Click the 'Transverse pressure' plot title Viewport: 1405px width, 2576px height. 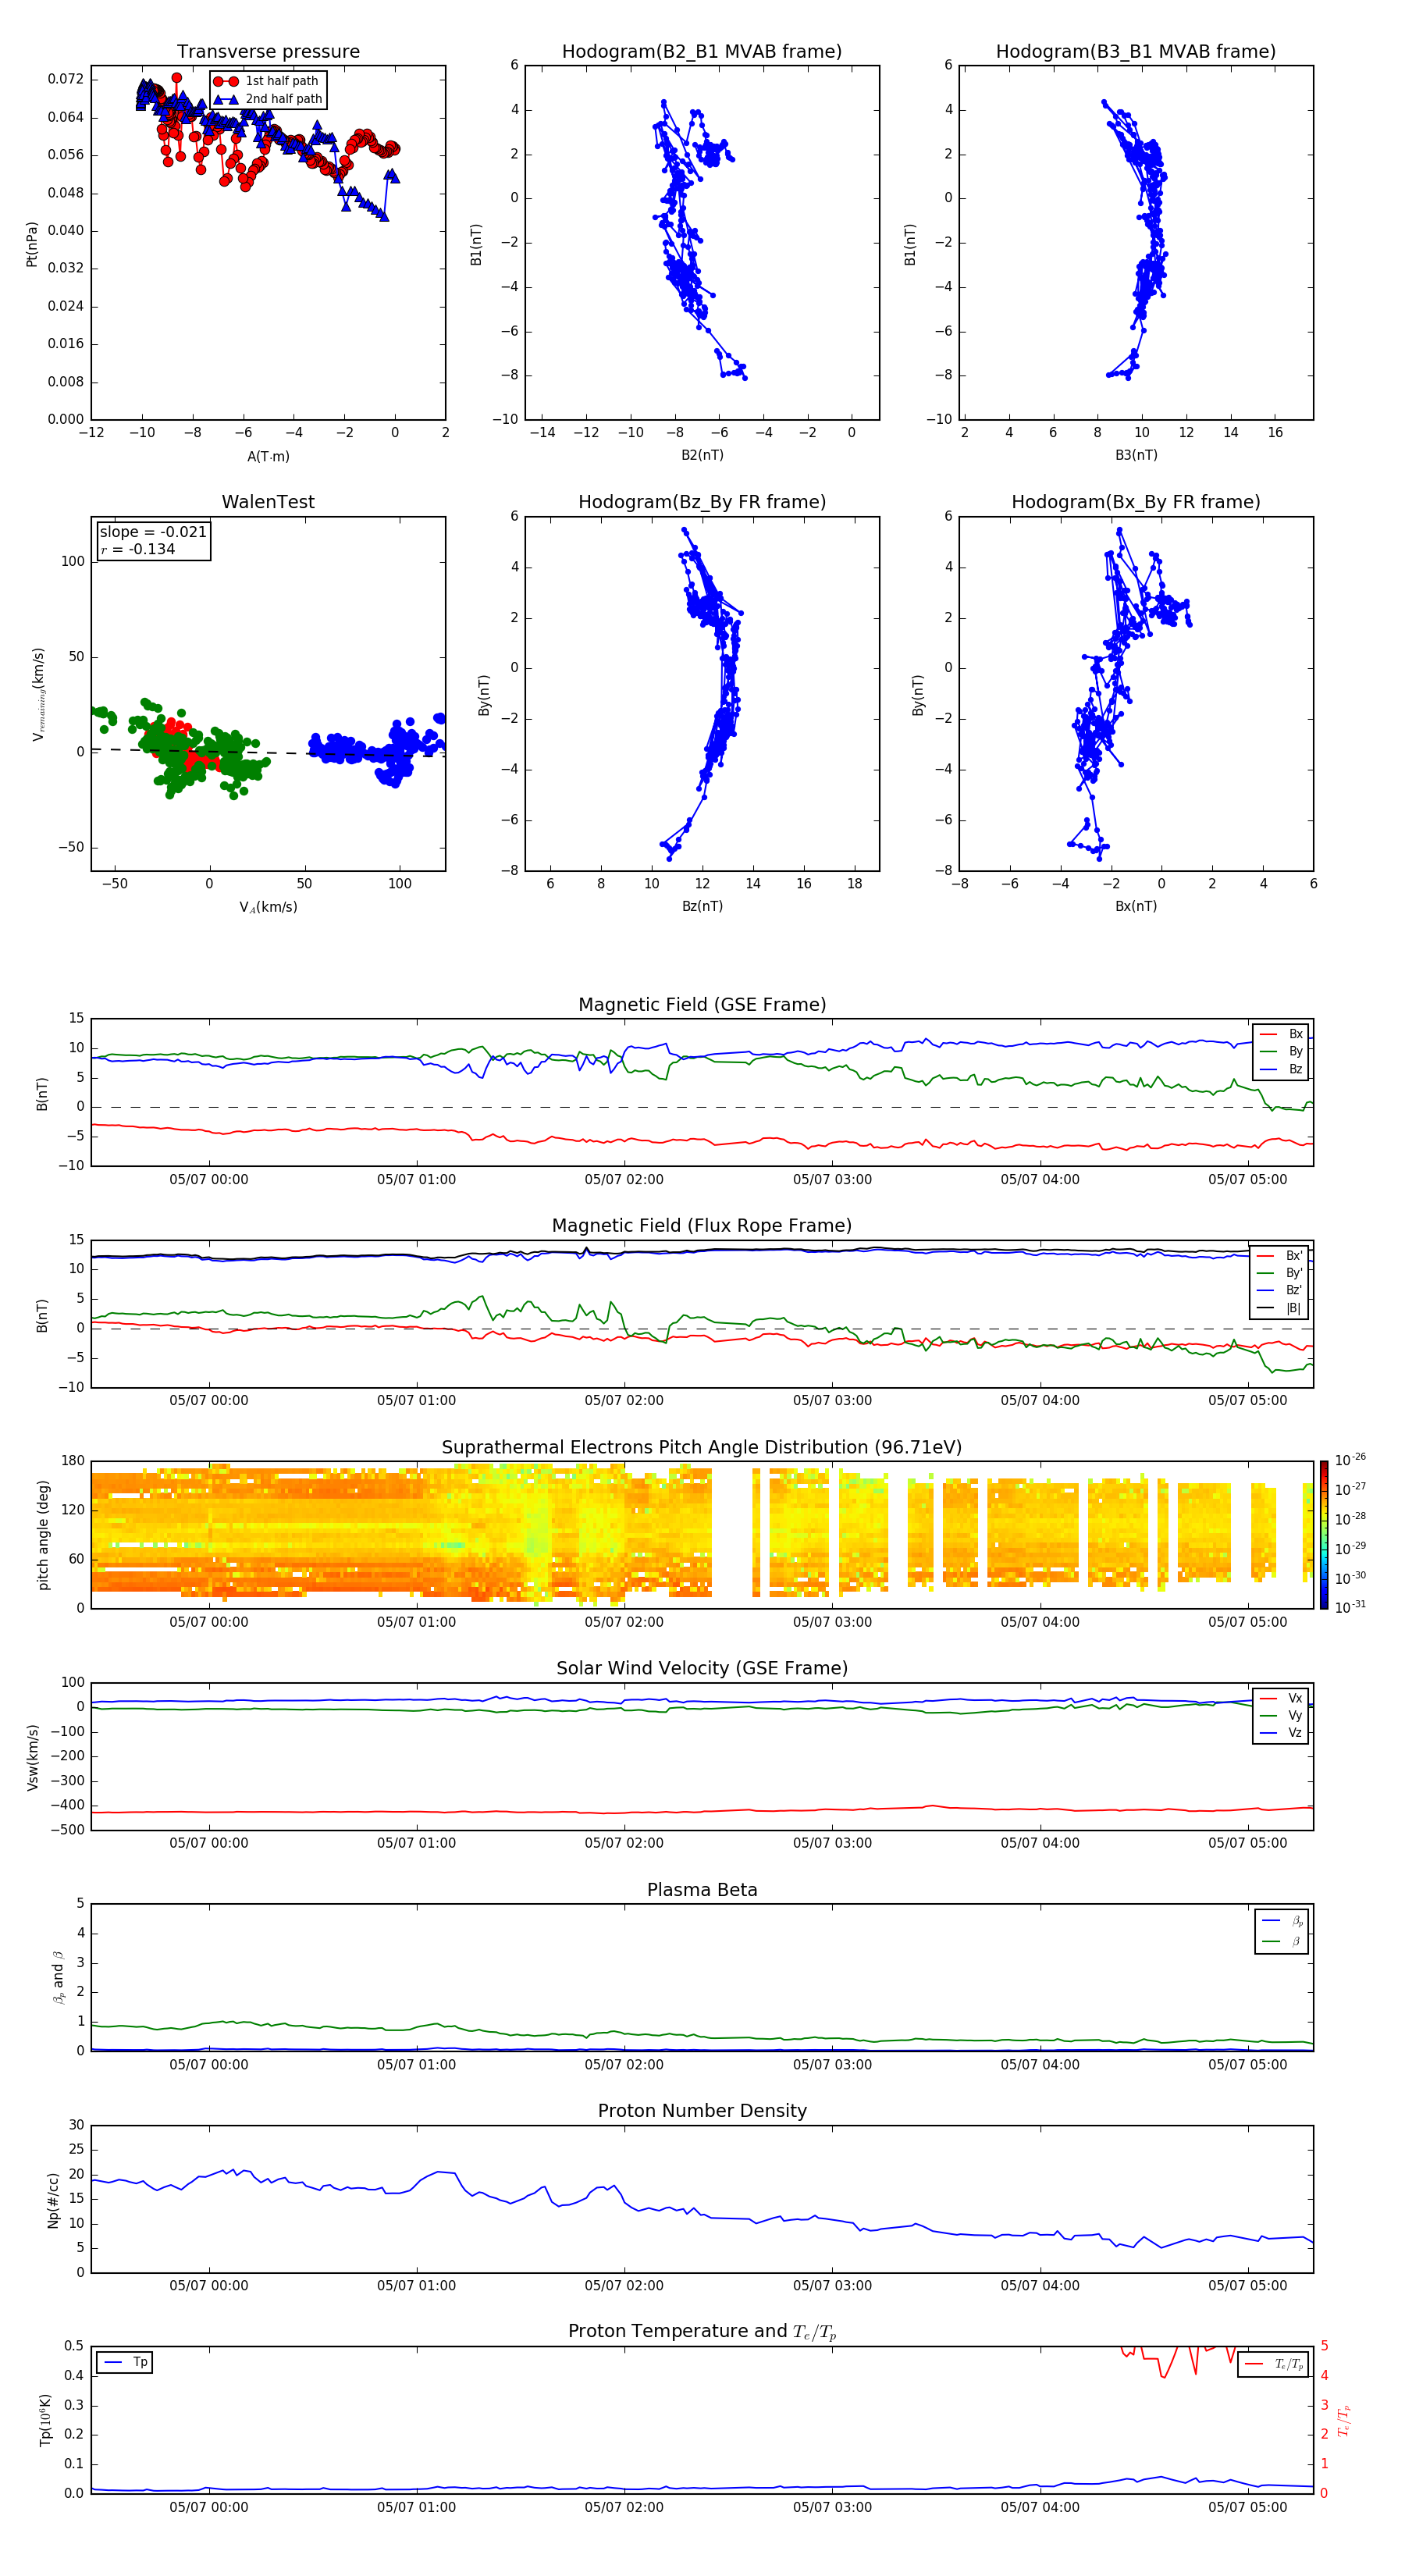pos(268,52)
